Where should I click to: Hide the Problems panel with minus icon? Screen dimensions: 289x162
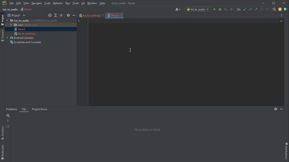click(281, 109)
